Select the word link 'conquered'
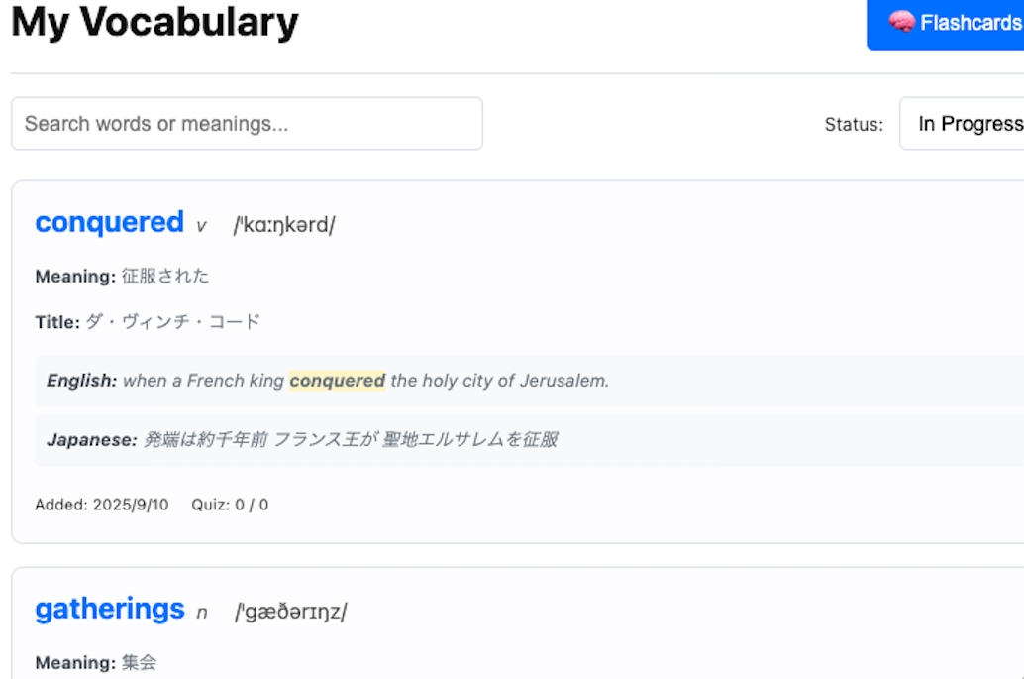 click(109, 222)
